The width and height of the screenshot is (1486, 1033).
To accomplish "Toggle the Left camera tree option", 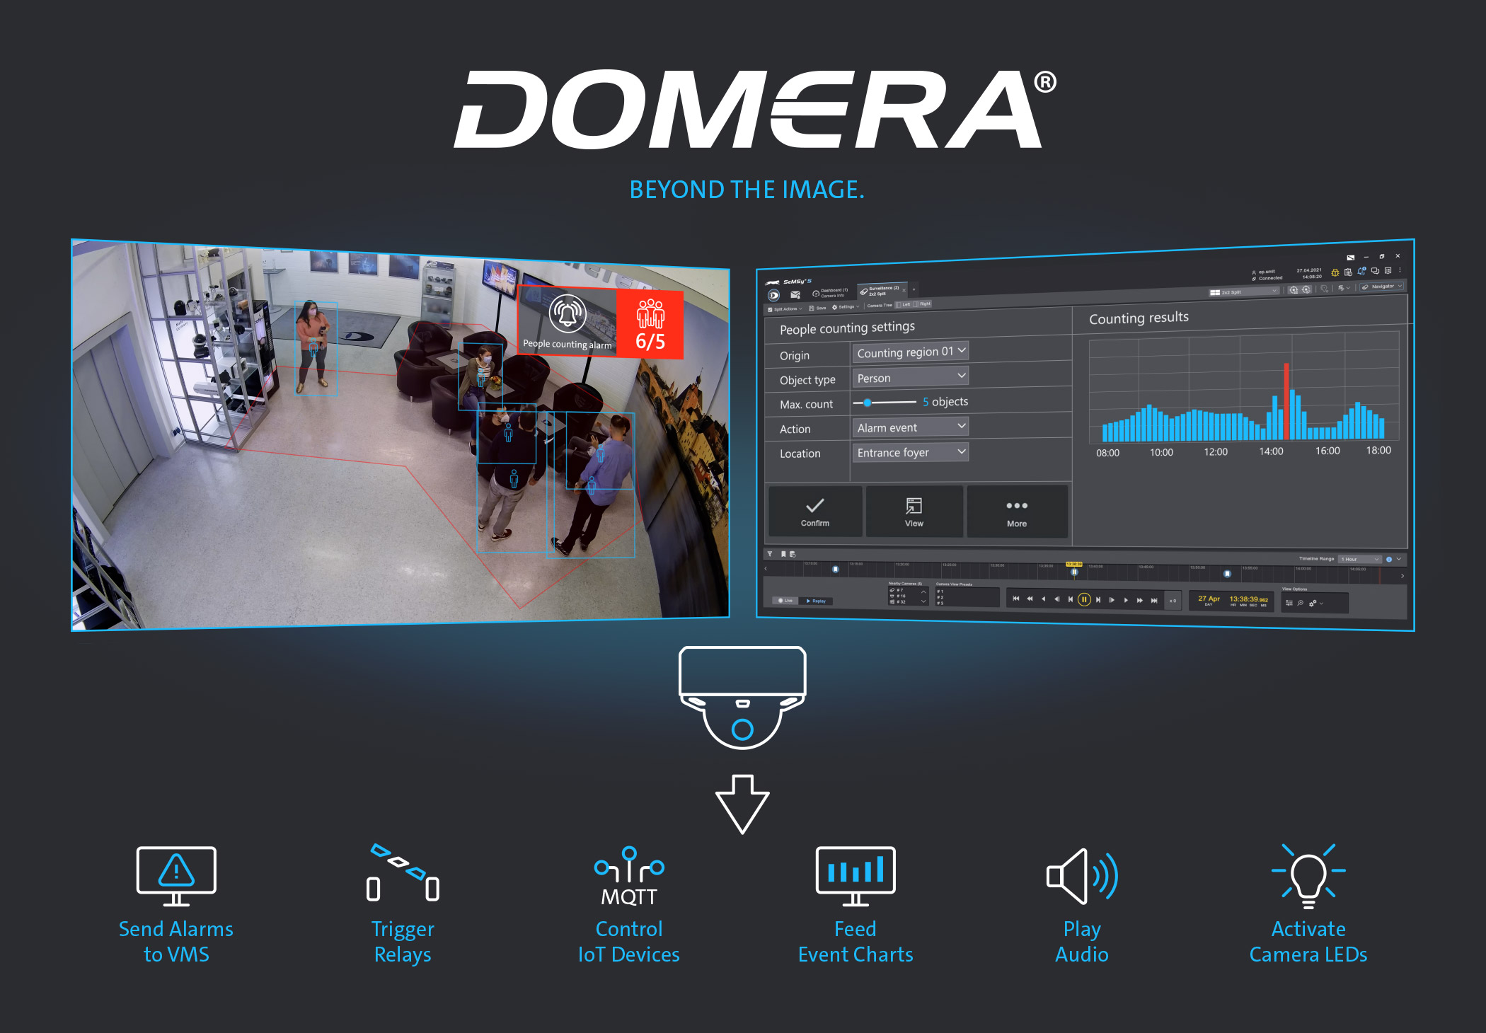I will [x=904, y=304].
